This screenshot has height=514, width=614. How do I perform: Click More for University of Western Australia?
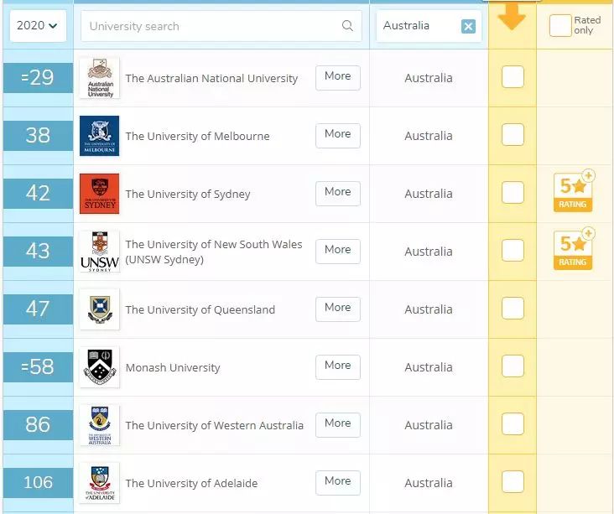338,425
